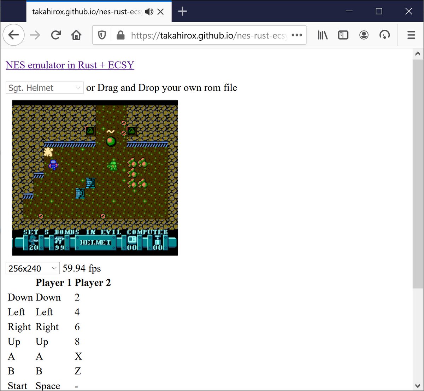Click the 'Player 2' column header

click(93, 283)
